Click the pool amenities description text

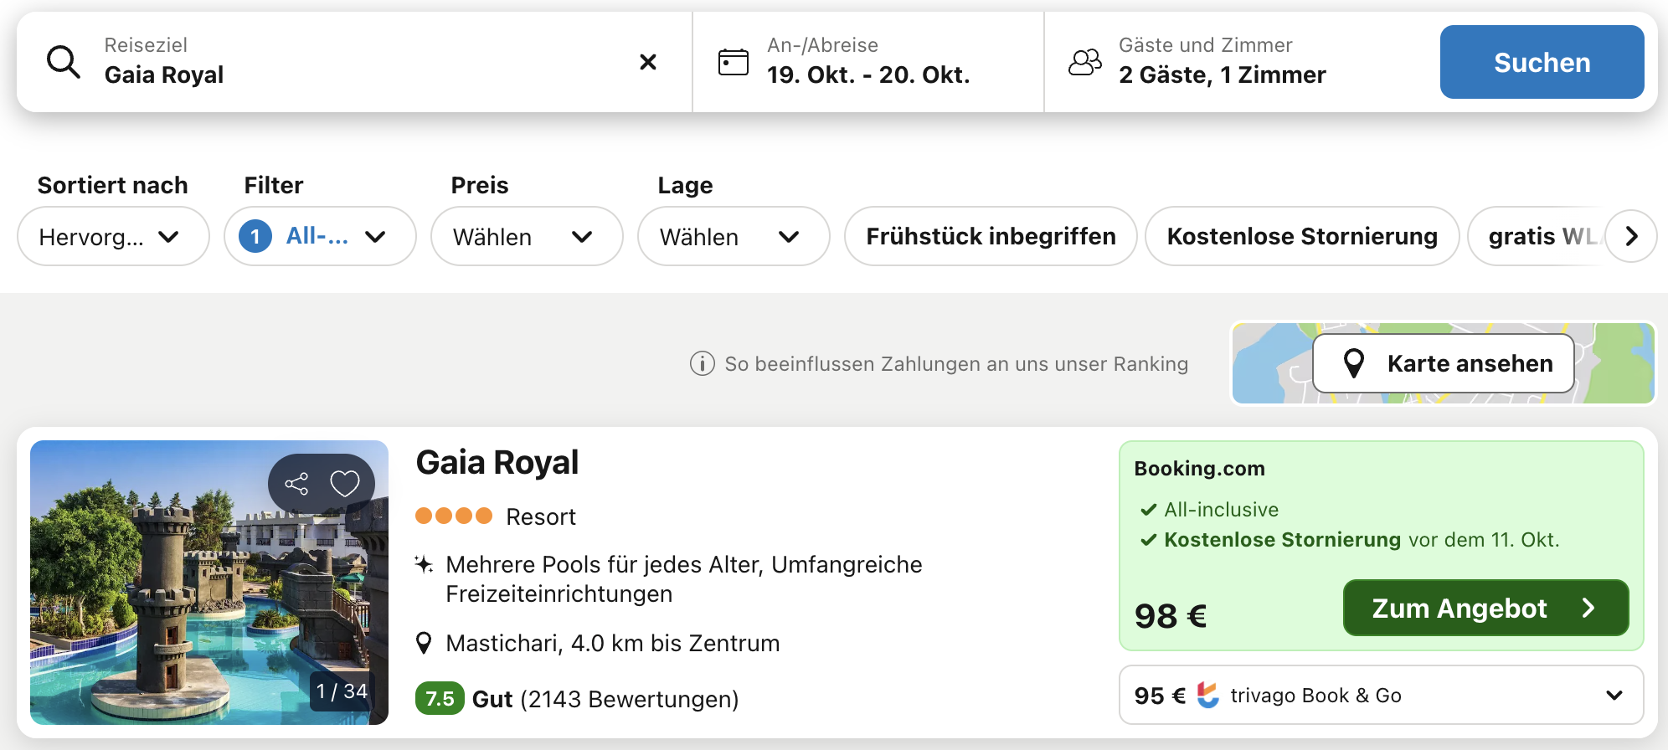click(684, 578)
